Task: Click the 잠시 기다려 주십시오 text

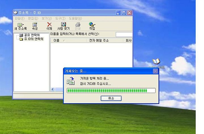Action: point(95,84)
